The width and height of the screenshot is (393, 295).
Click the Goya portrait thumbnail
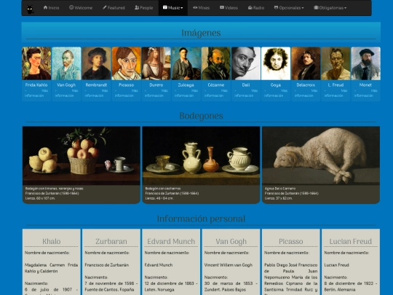coord(276,63)
